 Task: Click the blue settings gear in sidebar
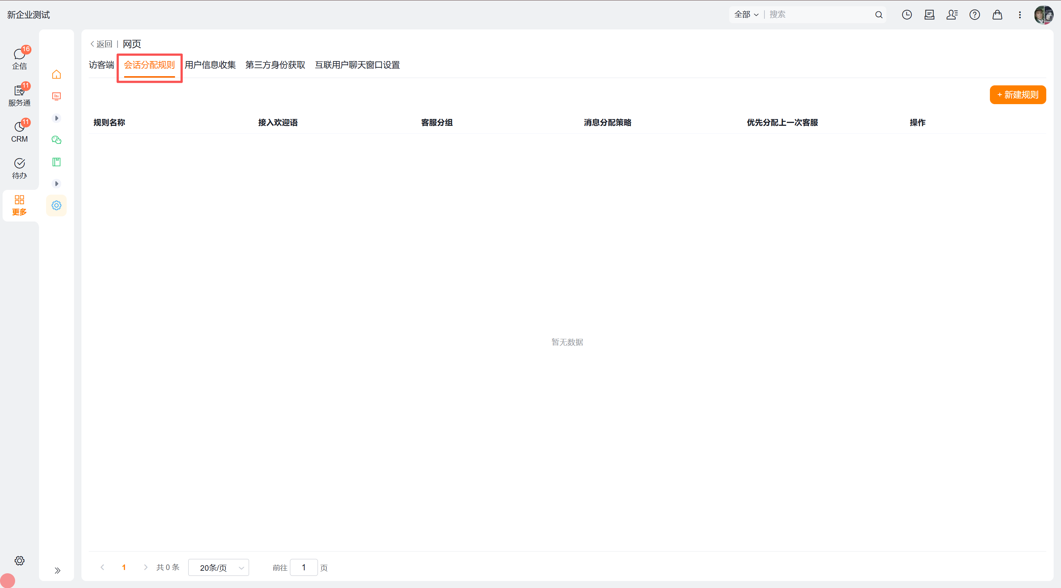click(x=56, y=205)
